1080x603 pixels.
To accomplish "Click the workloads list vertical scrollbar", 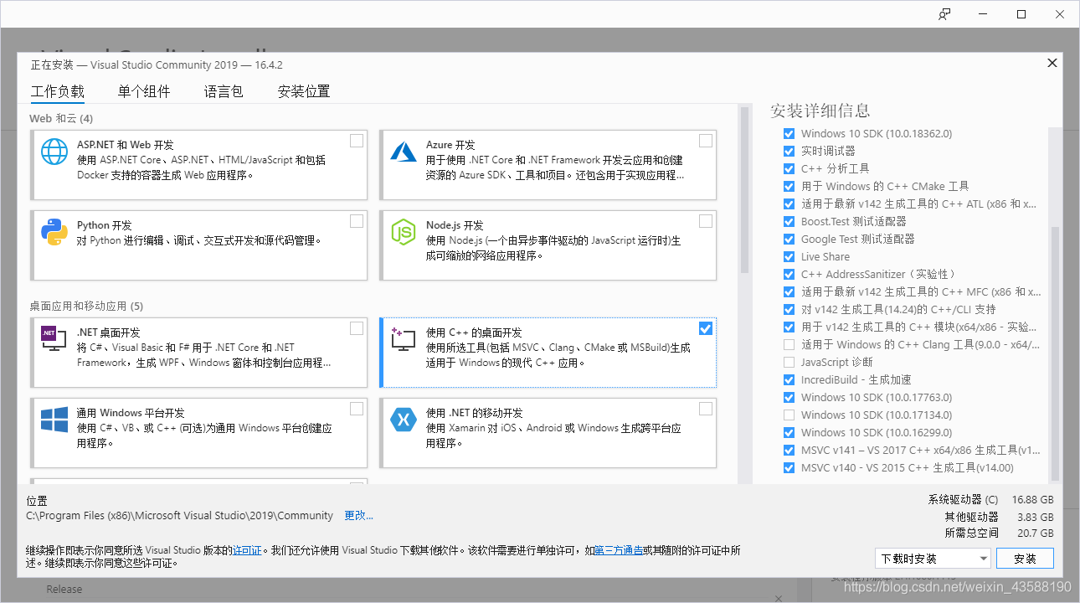I will pos(744,189).
